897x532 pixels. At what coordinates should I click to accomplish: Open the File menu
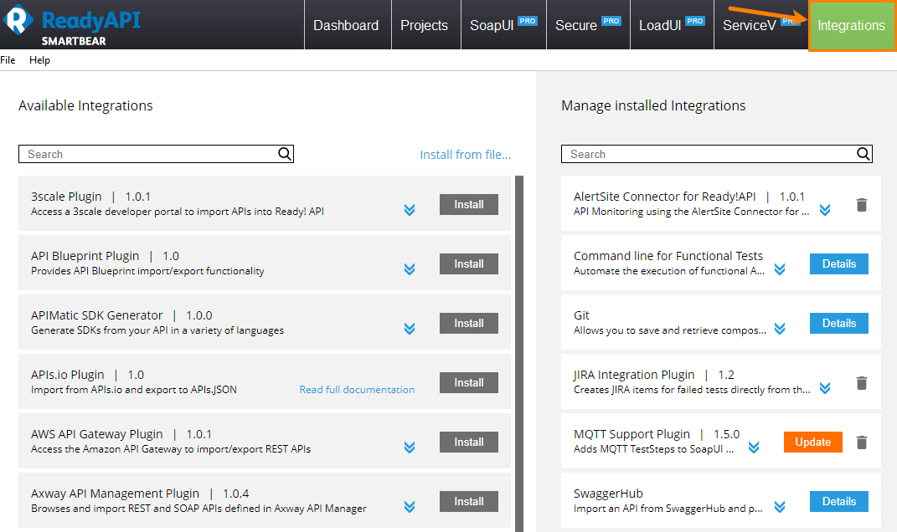[x=8, y=59]
